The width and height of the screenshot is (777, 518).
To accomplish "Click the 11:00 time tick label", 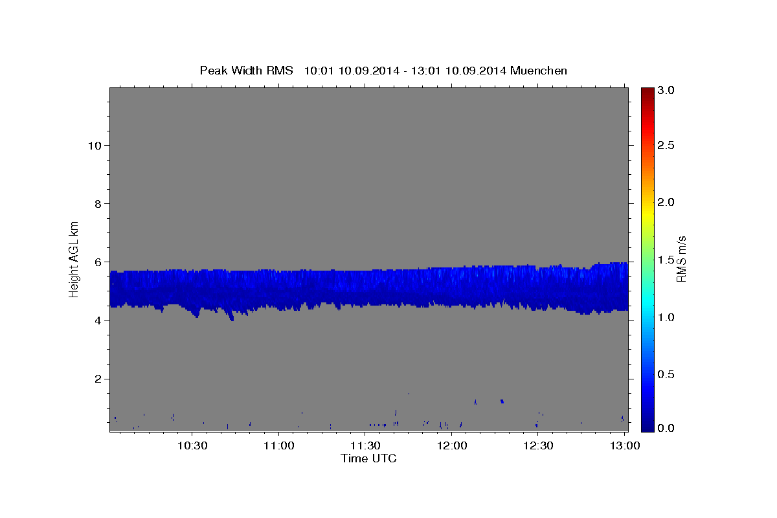I will pyautogui.click(x=279, y=446).
